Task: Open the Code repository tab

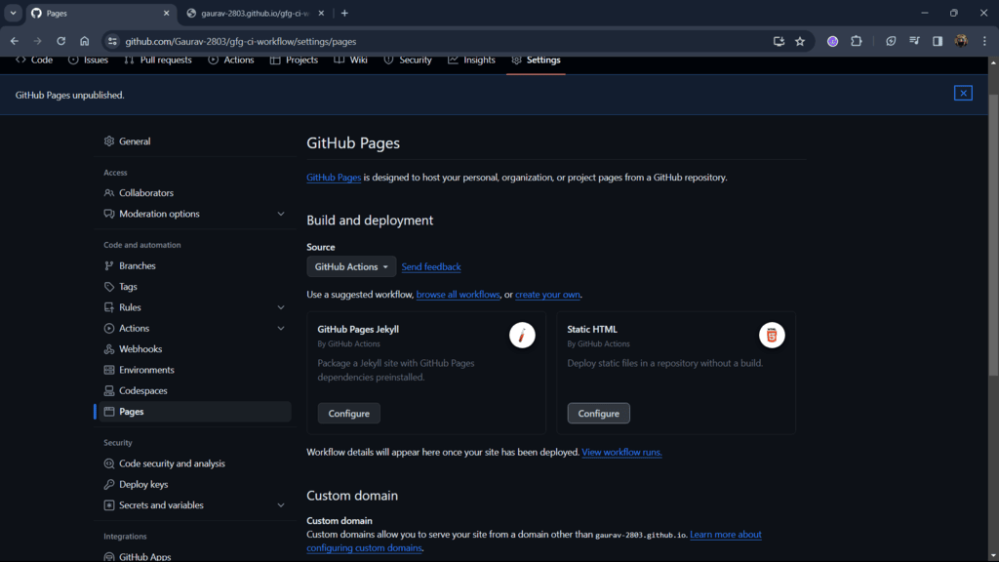Action: coord(34,60)
